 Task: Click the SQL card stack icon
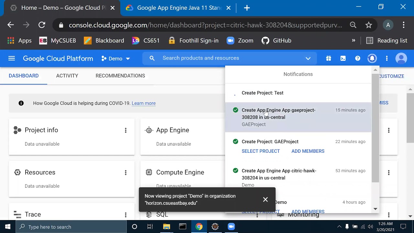tap(149, 215)
